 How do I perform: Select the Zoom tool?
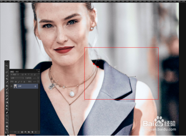(7, 129)
